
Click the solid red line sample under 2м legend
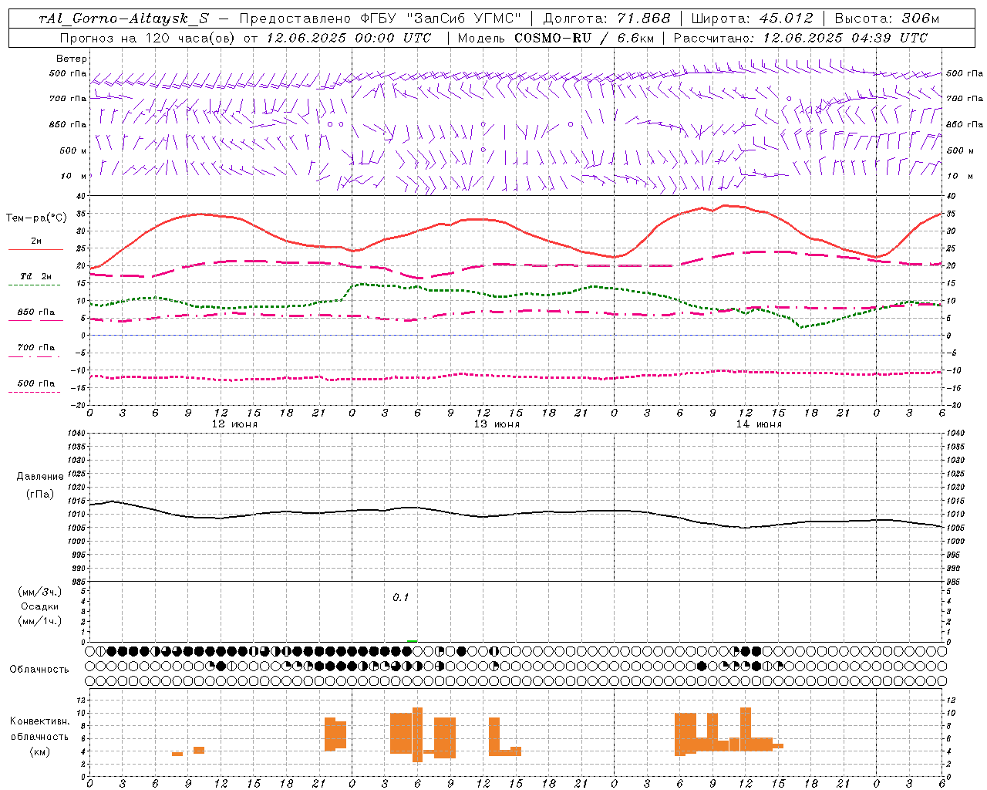35,250
